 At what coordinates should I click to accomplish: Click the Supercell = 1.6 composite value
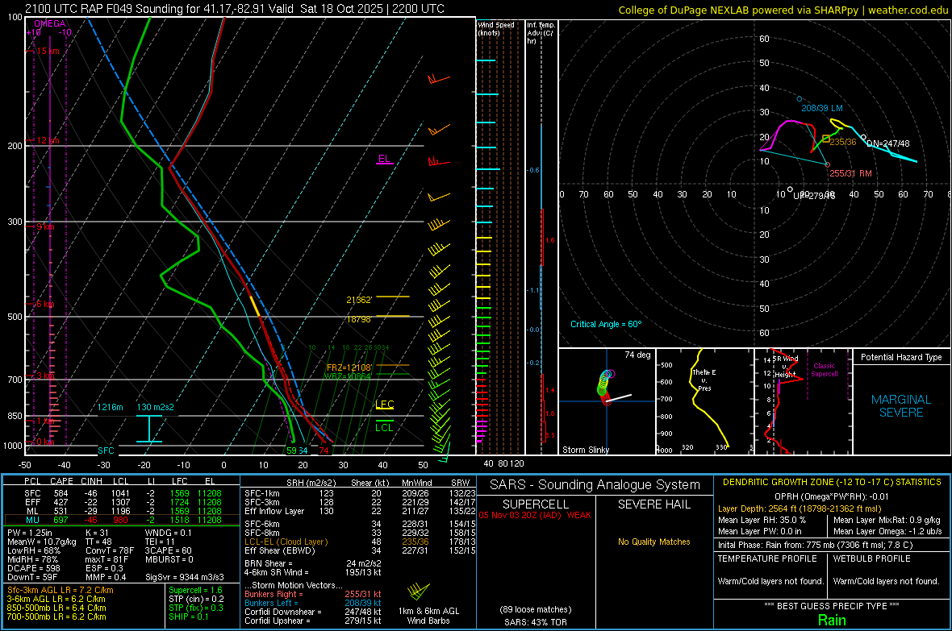click(x=195, y=590)
